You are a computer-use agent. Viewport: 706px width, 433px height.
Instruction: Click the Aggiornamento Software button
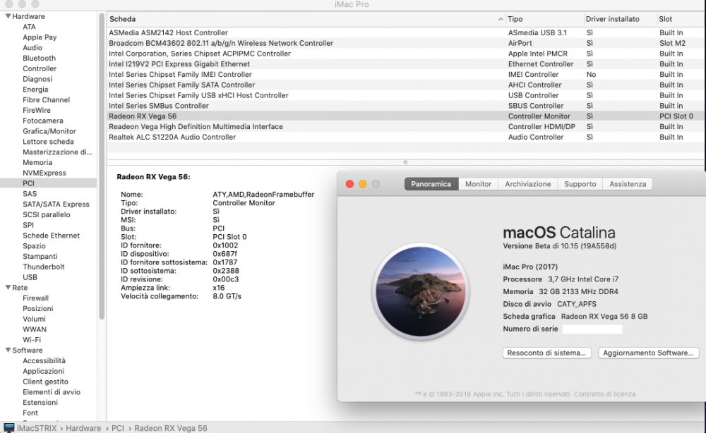coord(648,353)
